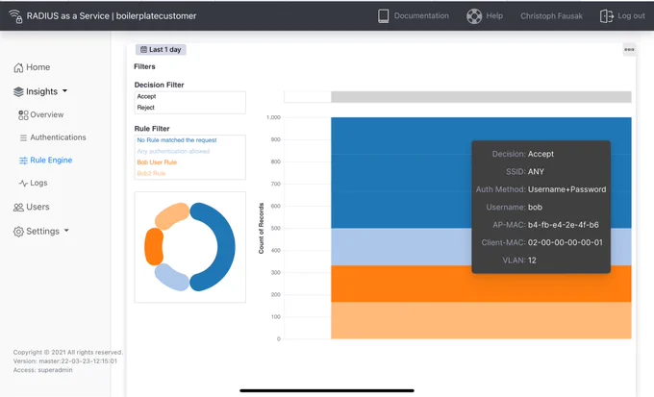
Task: Click the Insights layers icon
Action: pos(18,91)
